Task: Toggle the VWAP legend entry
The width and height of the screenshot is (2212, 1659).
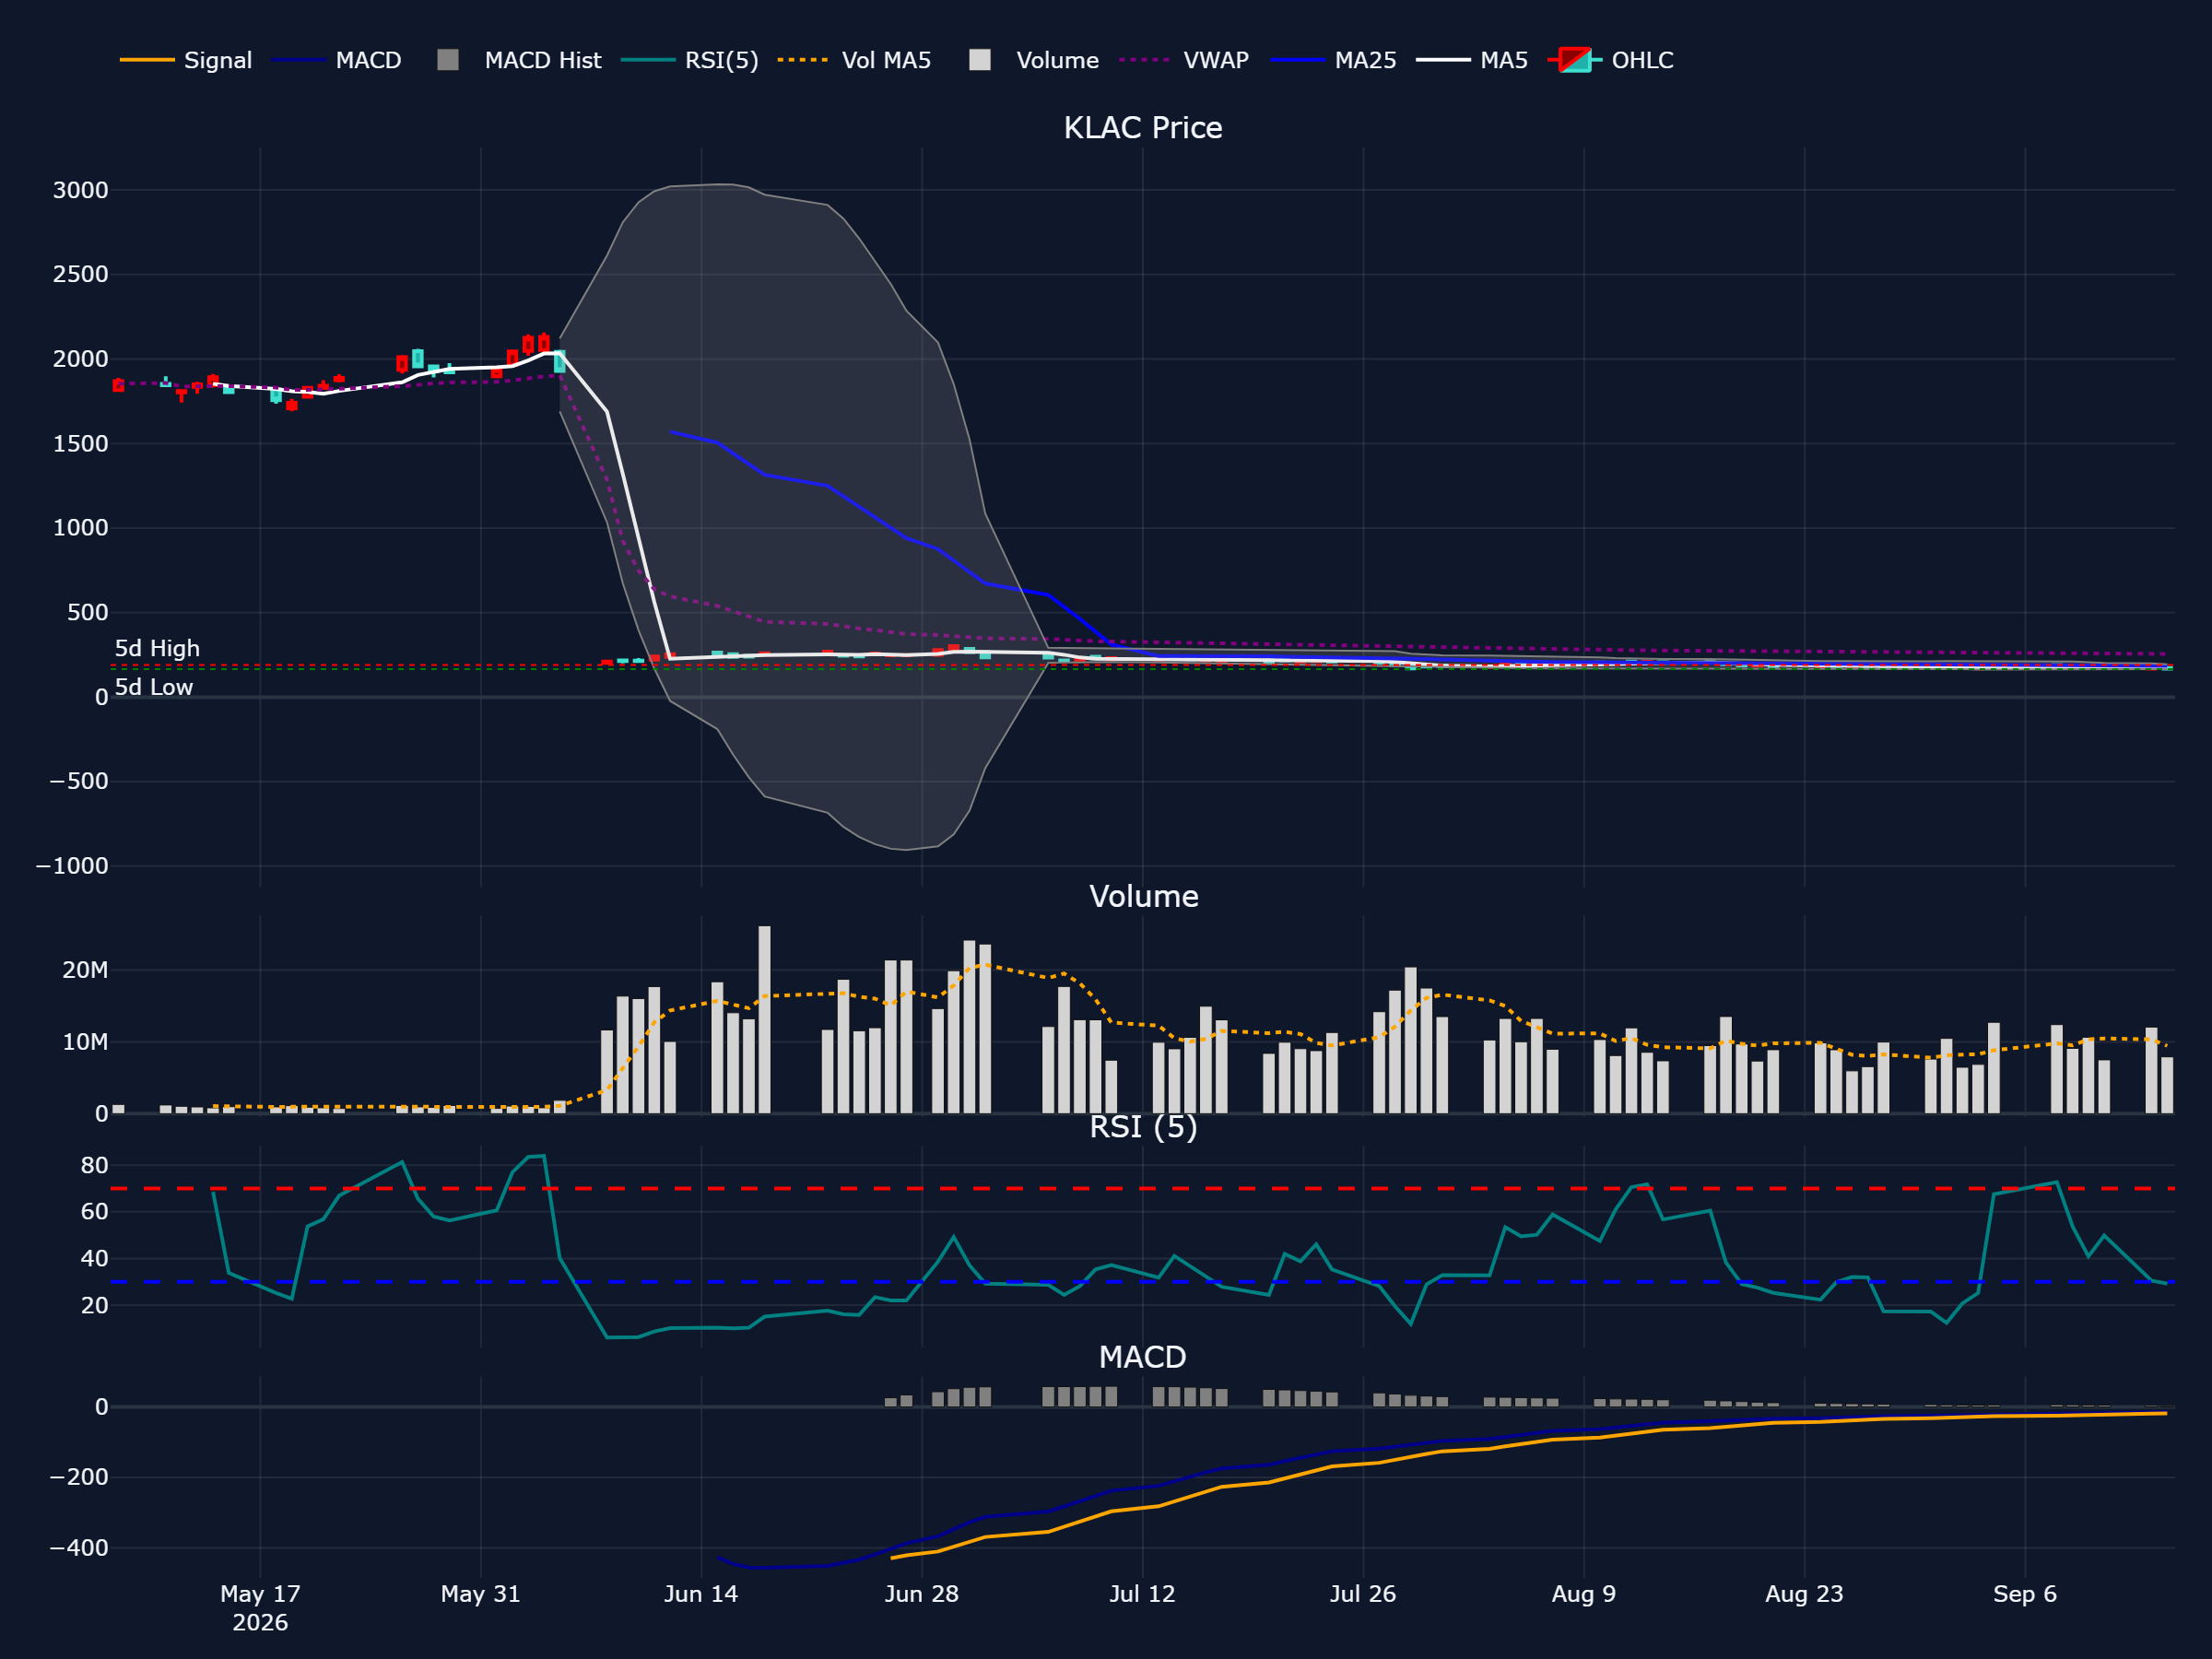Action: (1184, 60)
